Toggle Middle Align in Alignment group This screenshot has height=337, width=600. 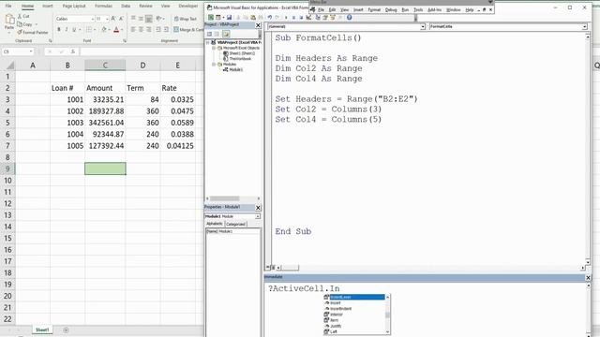pyautogui.click(x=141, y=19)
